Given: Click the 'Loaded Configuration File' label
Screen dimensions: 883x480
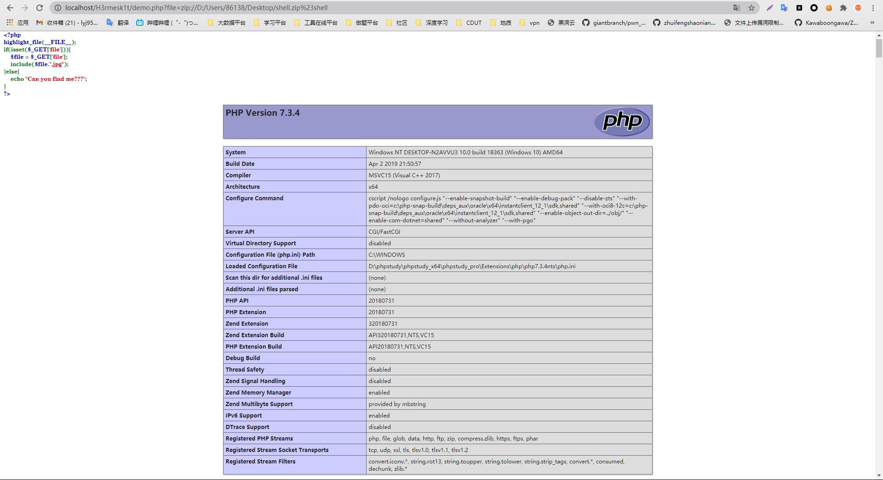Looking at the screenshot, I should [x=261, y=266].
